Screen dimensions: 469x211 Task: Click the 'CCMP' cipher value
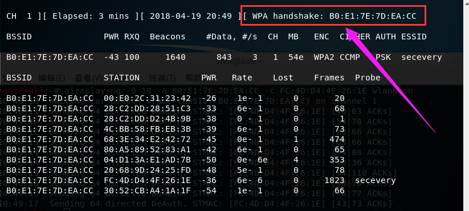350,57
